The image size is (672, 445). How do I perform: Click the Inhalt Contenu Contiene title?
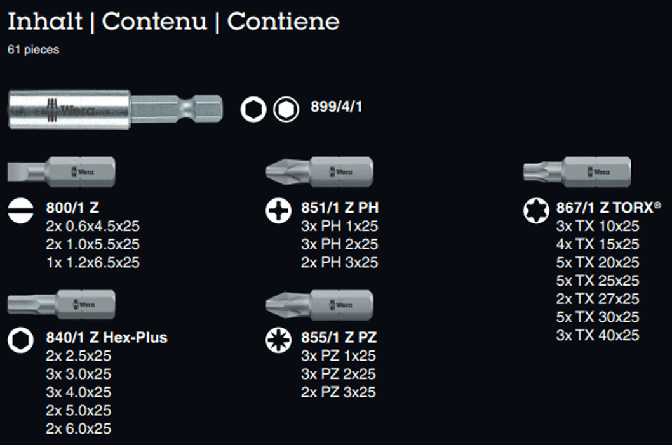(173, 22)
